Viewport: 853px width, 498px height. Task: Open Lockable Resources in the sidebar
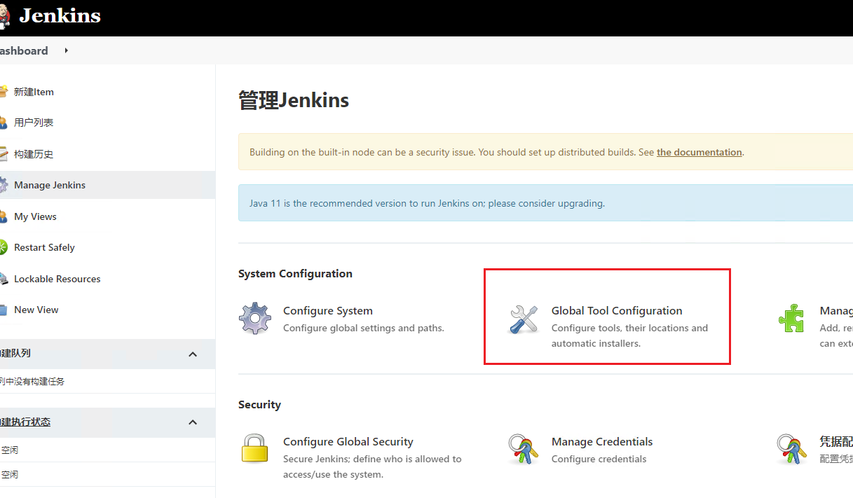click(57, 279)
